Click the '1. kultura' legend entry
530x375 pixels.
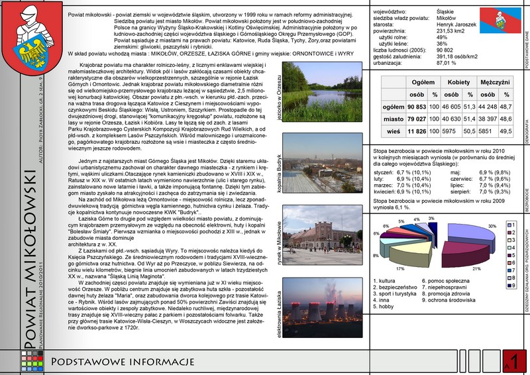click(x=384, y=281)
